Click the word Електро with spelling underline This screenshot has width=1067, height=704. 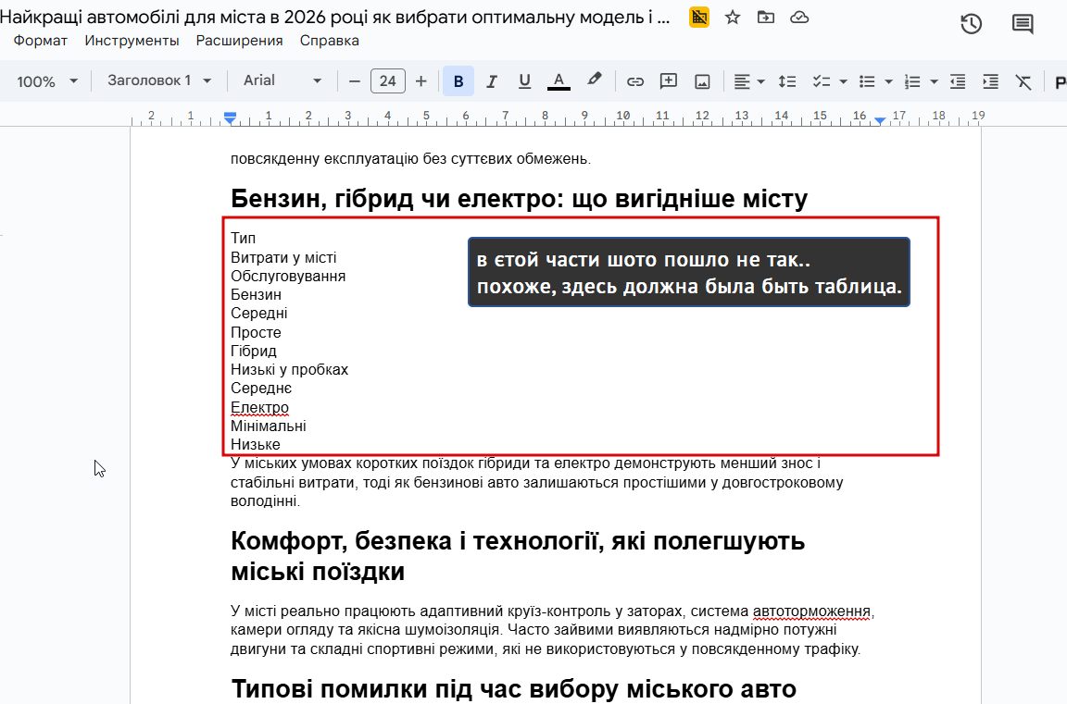pos(259,408)
